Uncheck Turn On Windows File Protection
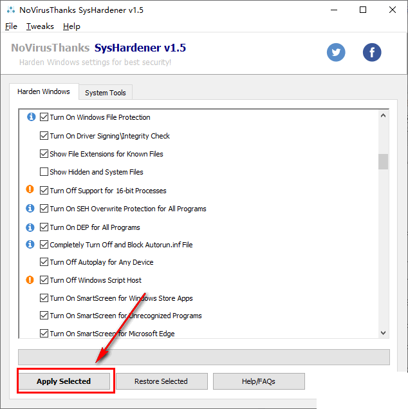This screenshot has width=408, height=409. (44, 117)
